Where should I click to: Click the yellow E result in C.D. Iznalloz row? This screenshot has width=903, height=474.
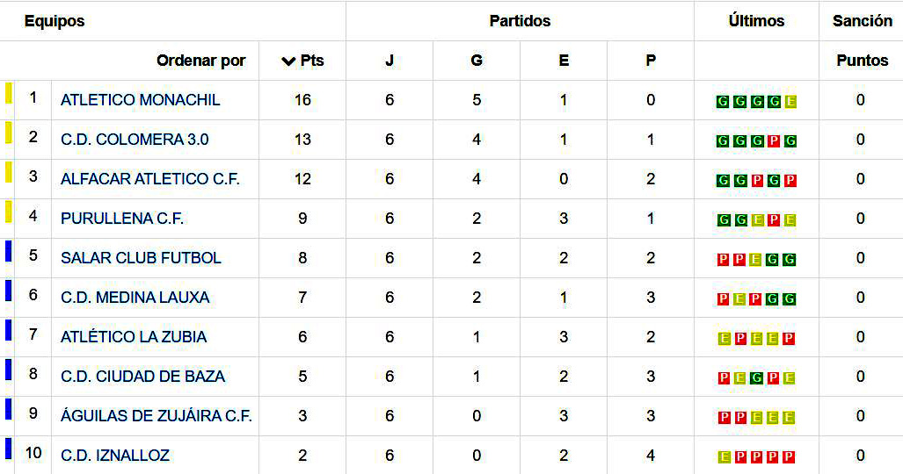point(723,457)
